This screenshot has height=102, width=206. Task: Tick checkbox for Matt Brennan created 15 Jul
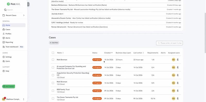[53, 60]
